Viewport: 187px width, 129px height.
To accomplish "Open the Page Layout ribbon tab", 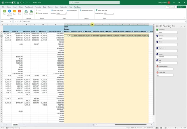I will [x=29, y=7].
